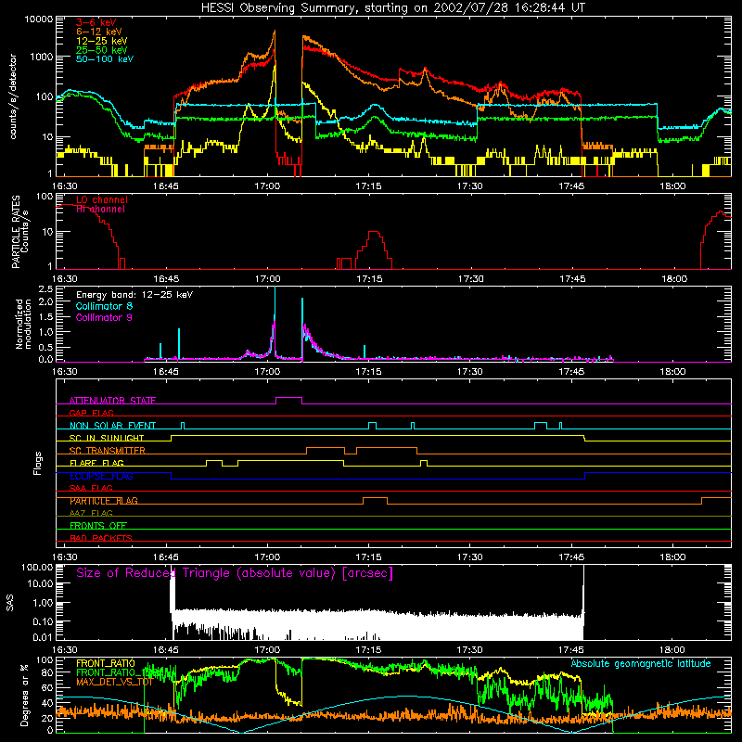Select the BAD_PACKETS flag label

tap(101, 539)
